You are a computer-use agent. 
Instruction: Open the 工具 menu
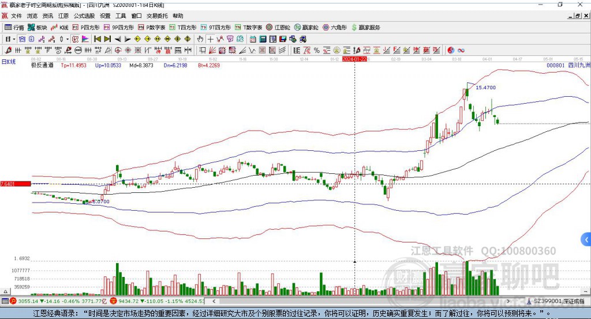[x=121, y=16]
